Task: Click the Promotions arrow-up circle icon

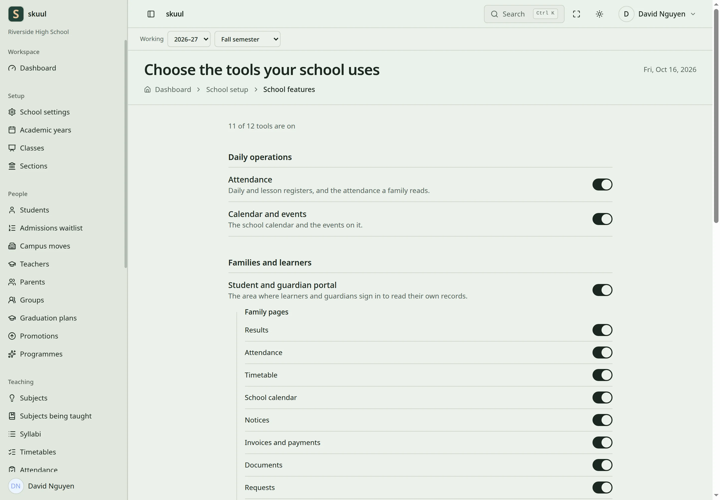Action: pos(12,336)
